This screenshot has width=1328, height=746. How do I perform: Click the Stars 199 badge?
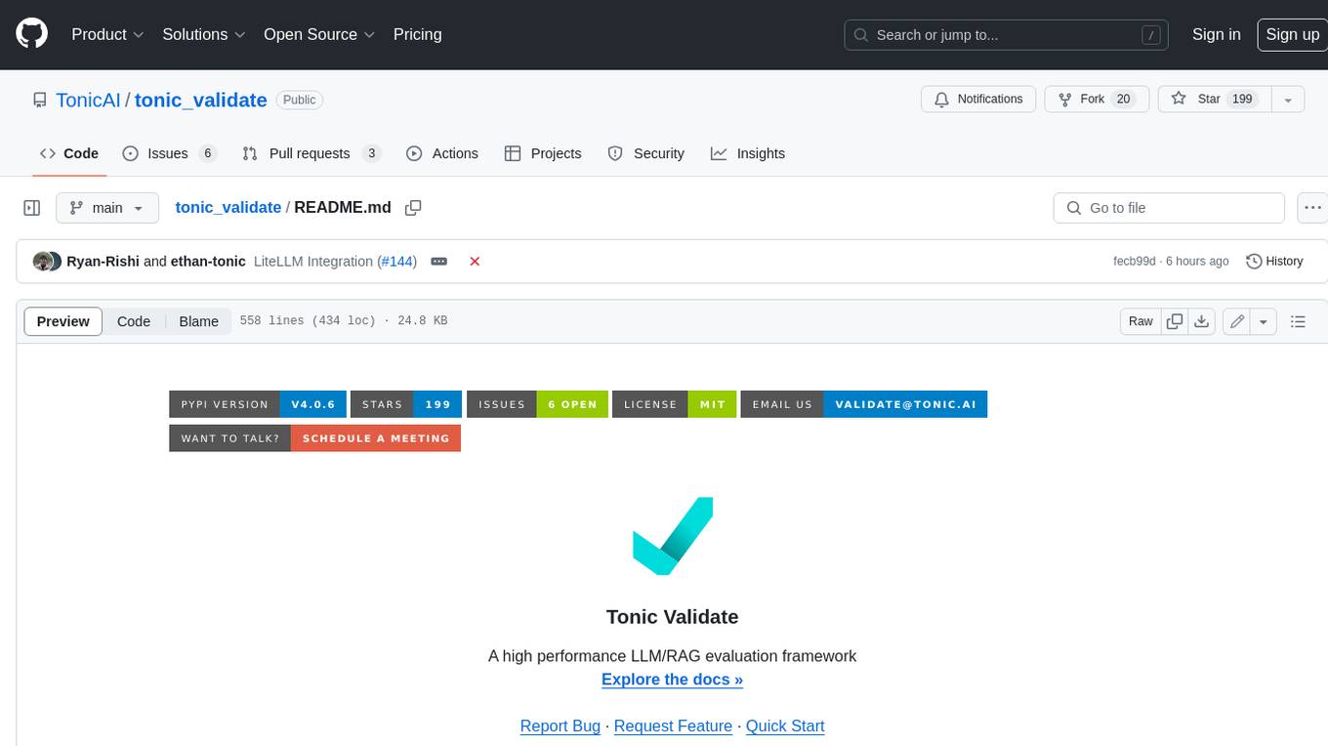[x=406, y=404]
